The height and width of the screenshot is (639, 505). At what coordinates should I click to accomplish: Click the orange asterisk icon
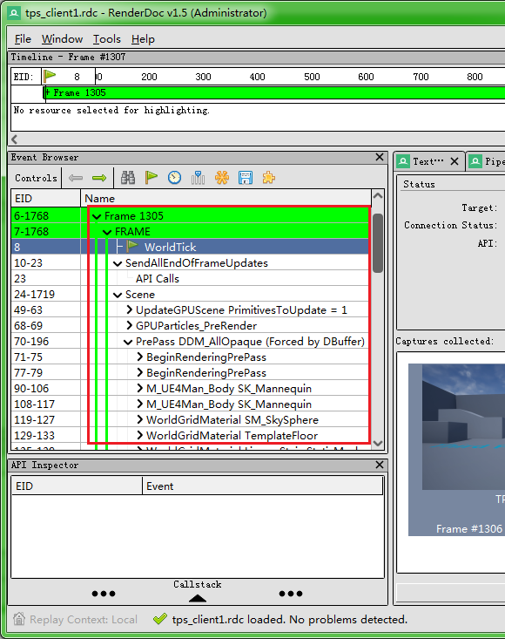click(222, 178)
